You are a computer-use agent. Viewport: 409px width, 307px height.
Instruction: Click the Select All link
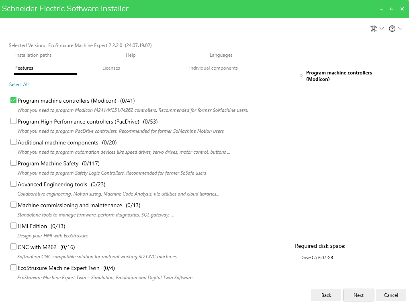click(19, 84)
